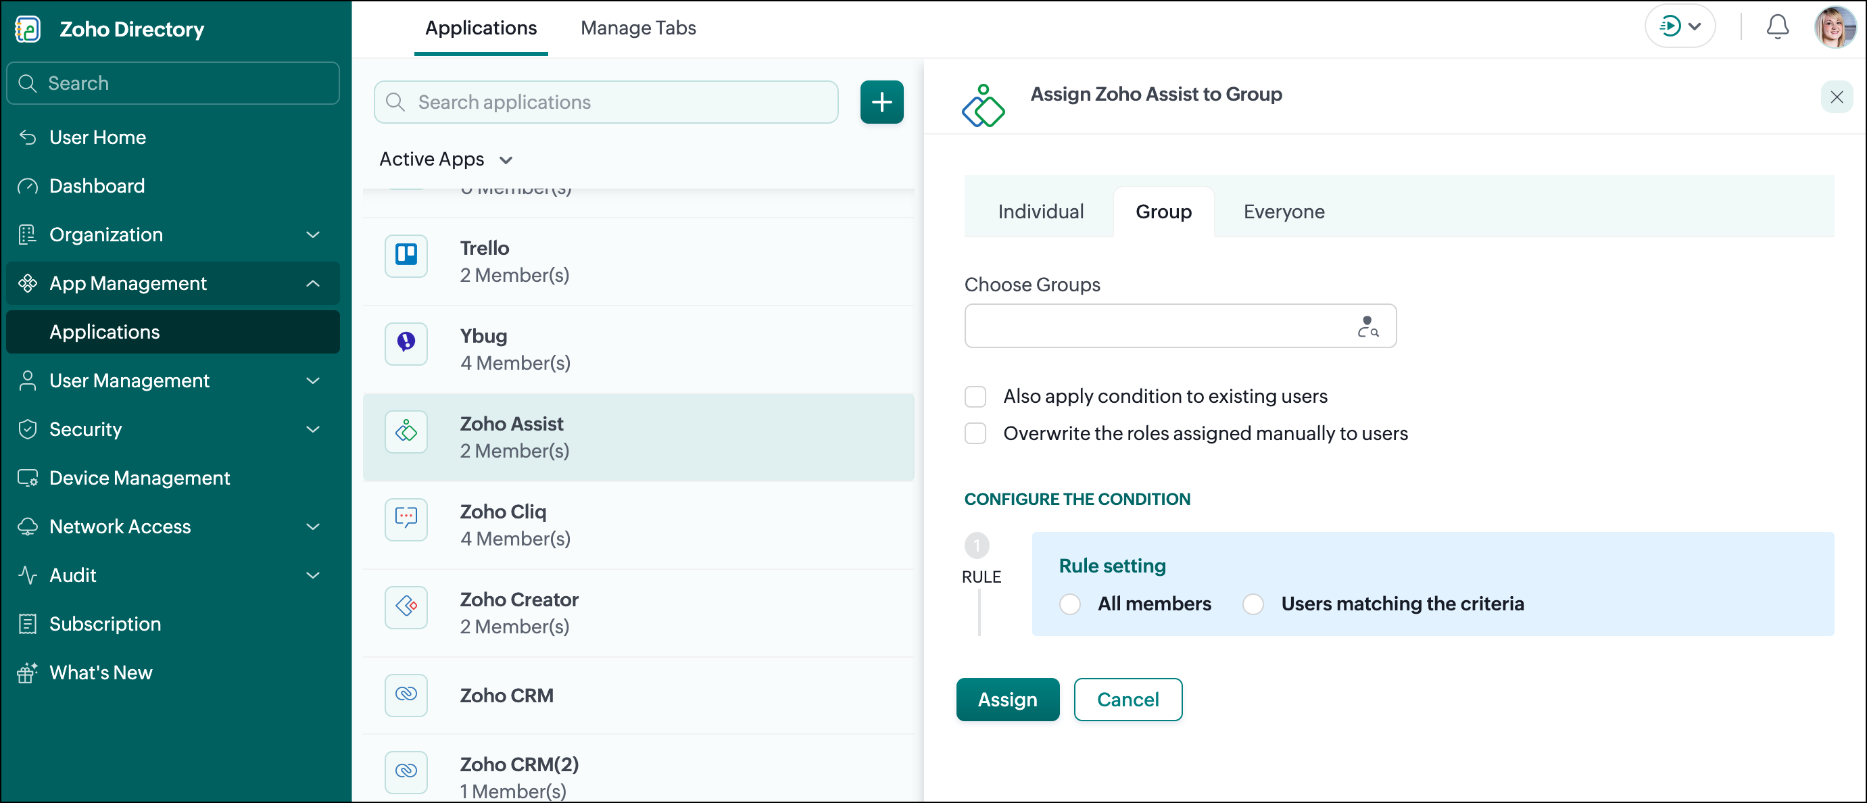Collapse the App Management chevron
The width and height of the screenshot is (1867, 803).
313,283
